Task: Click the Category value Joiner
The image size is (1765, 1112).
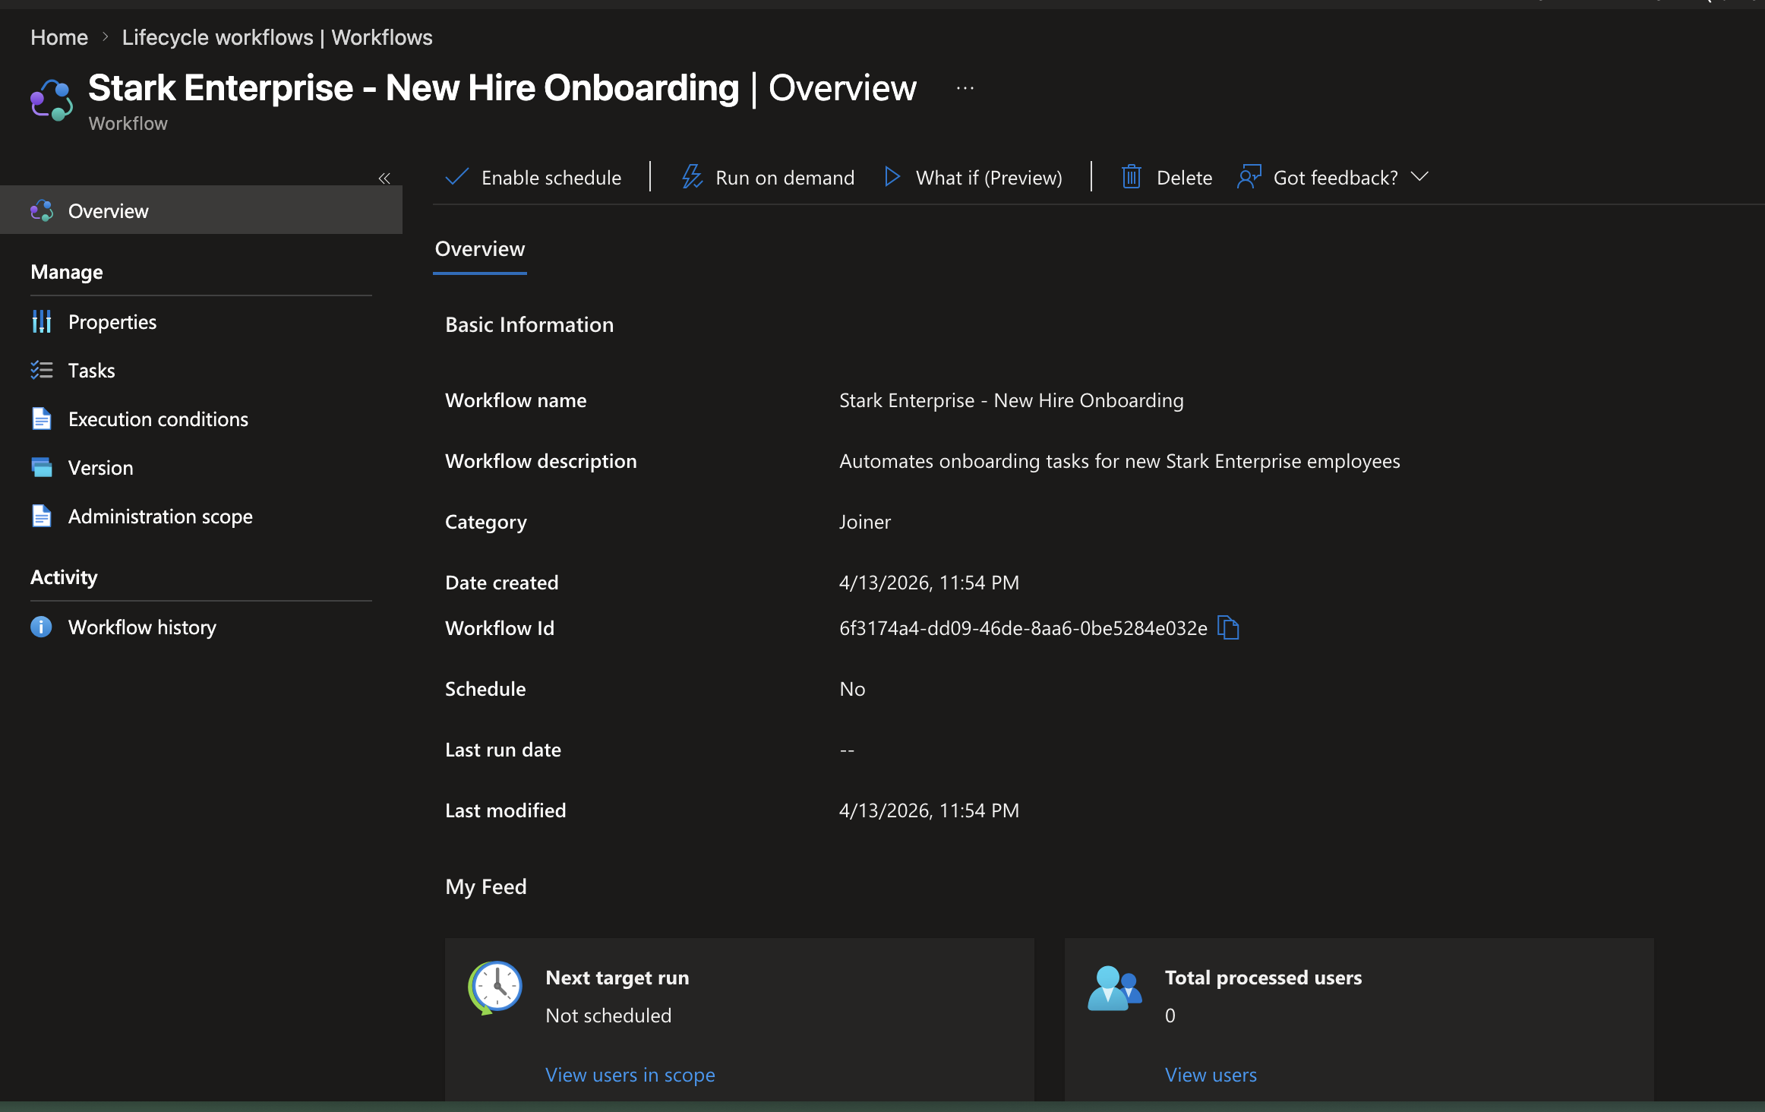Action: 865,522
